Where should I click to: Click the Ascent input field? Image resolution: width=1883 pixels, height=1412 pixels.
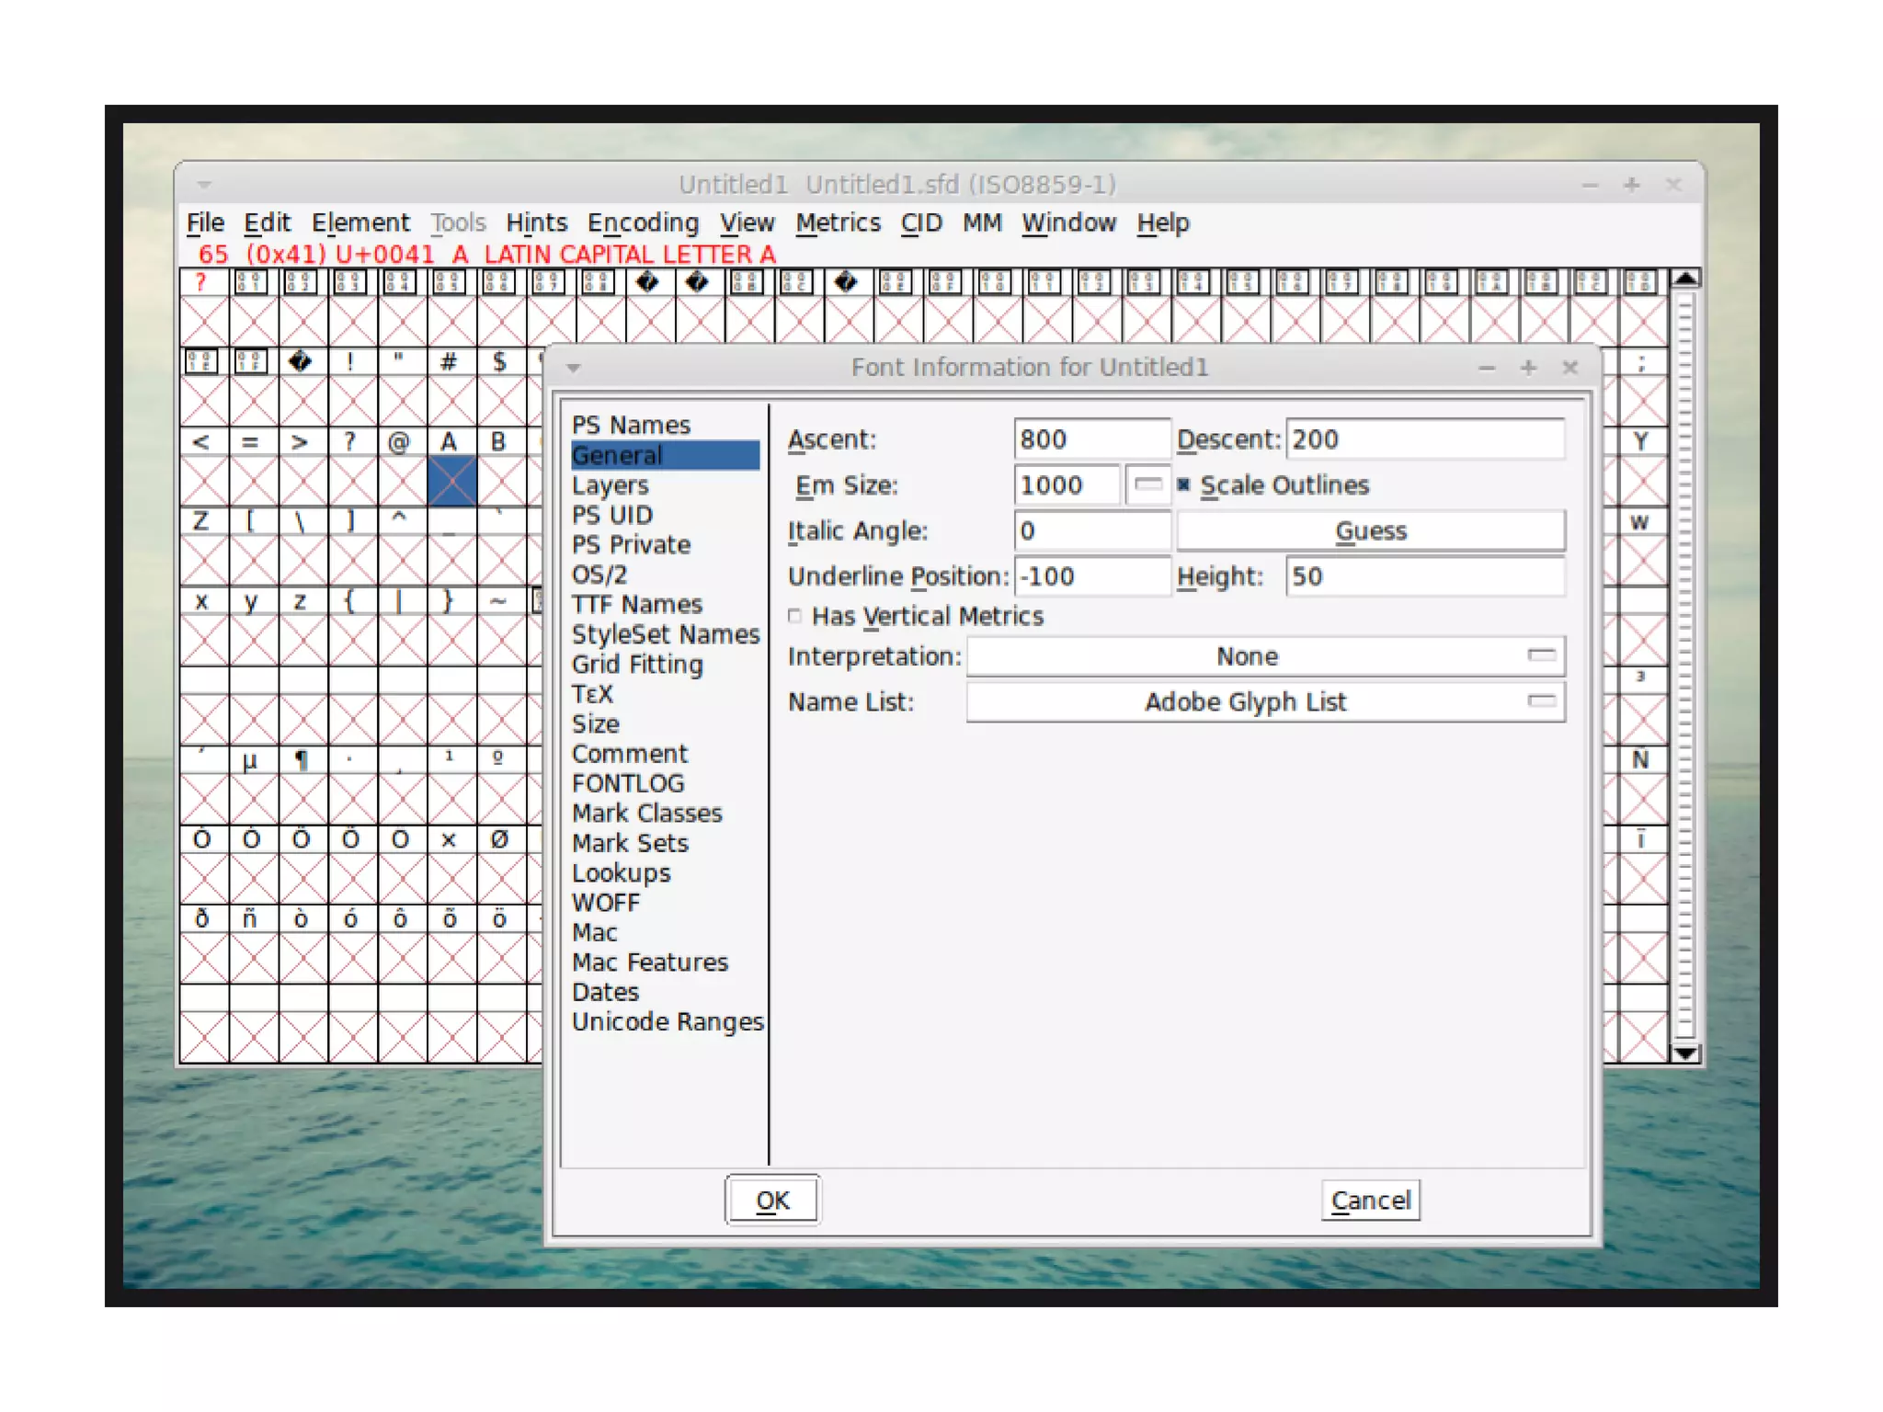1090,439
